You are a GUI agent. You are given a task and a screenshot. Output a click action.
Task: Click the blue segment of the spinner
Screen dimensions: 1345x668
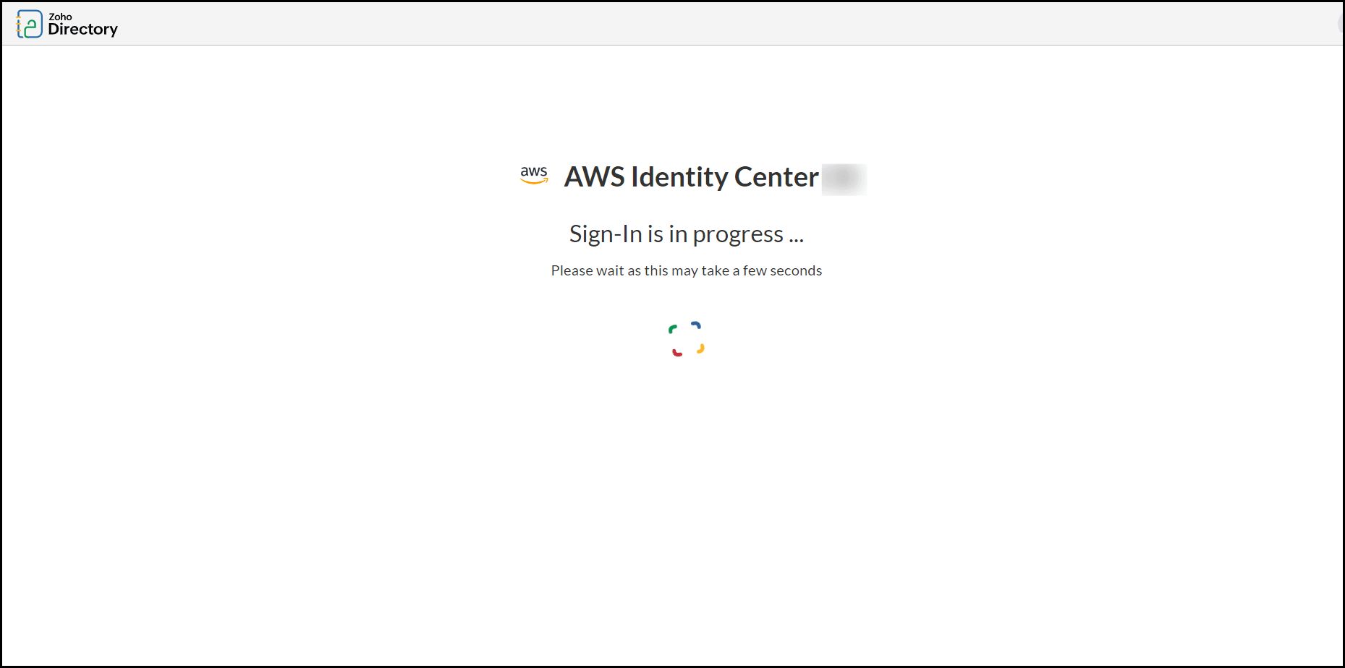696,325
